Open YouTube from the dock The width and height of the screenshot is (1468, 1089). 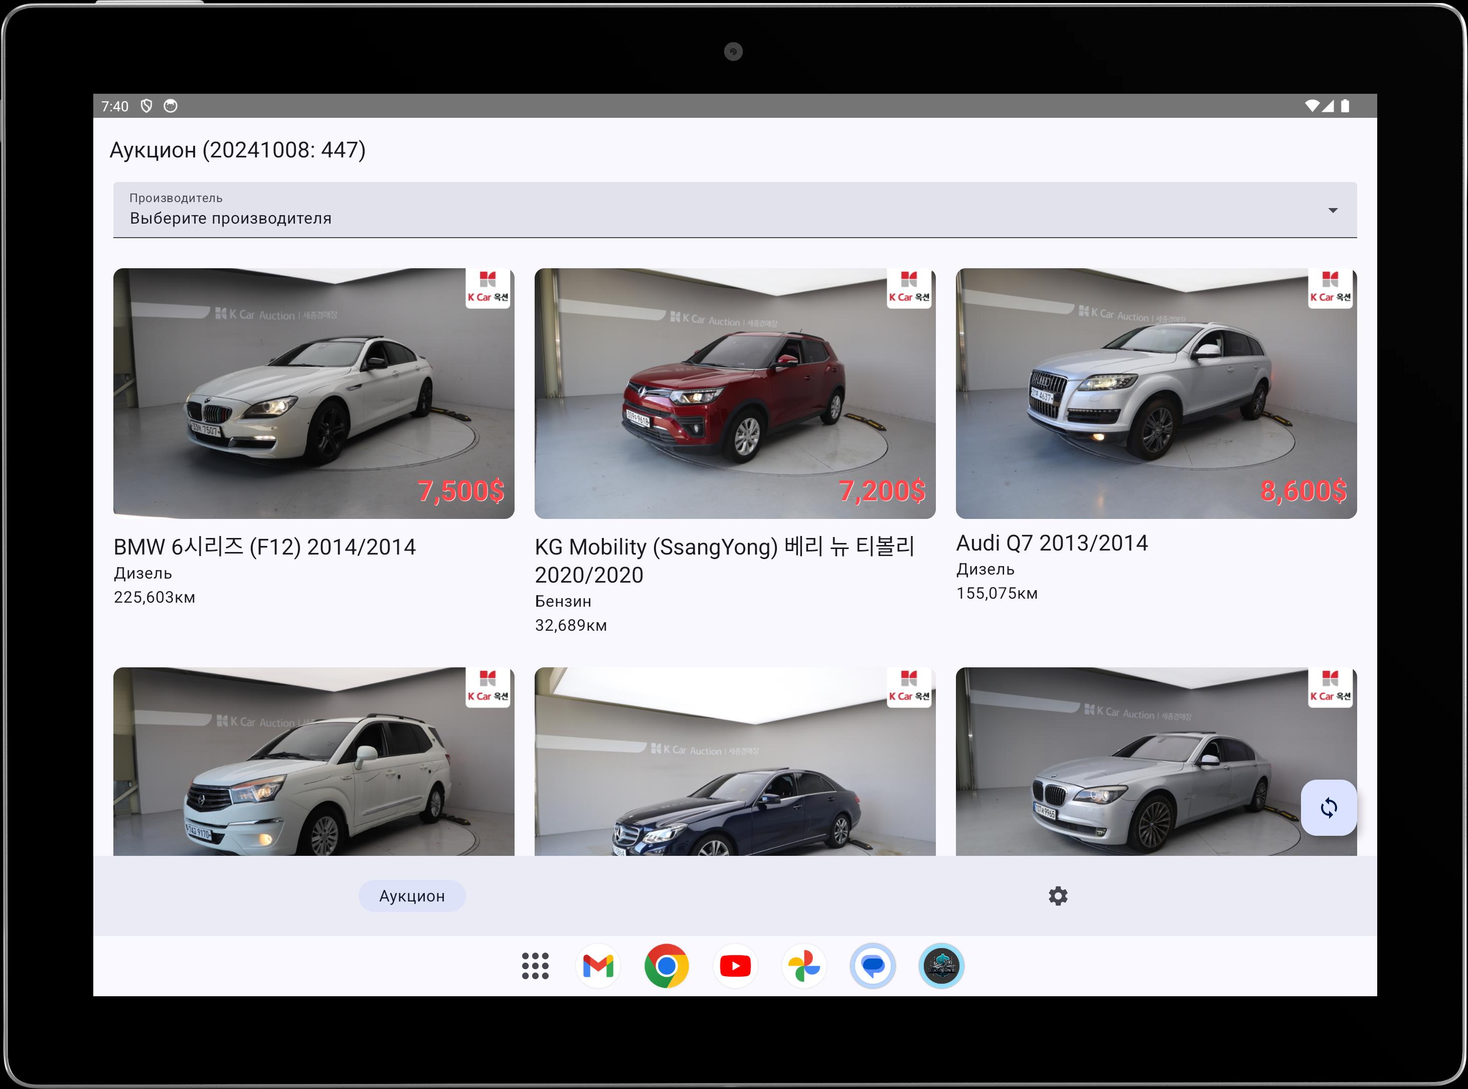coord(735,966)
